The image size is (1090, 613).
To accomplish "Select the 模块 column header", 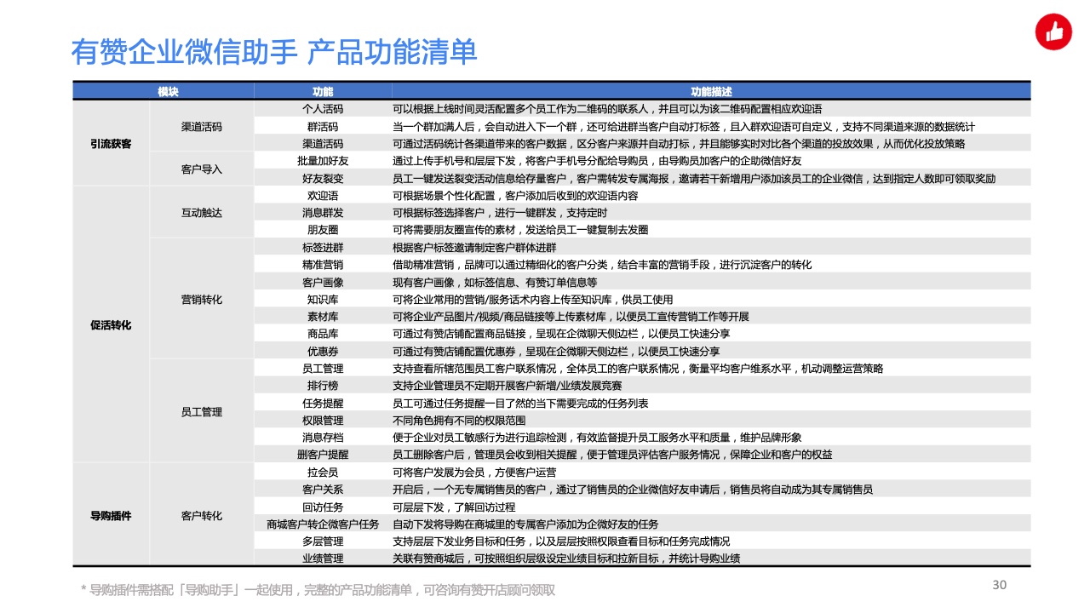I will pyautogui.click(x=168, y=92).
